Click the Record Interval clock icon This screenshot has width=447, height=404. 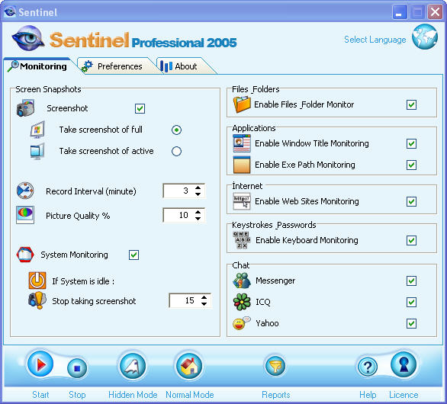(x=25, y=191)
